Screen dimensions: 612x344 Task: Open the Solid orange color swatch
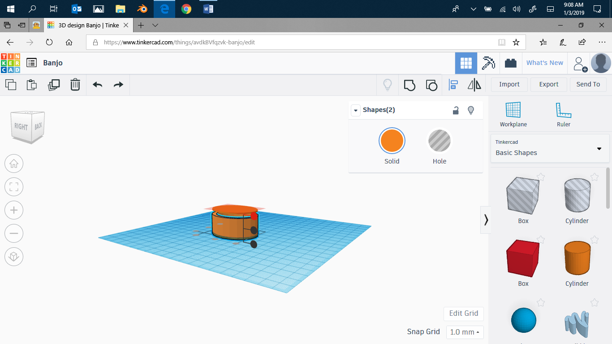pyautogui.click(x=392, y=141)
